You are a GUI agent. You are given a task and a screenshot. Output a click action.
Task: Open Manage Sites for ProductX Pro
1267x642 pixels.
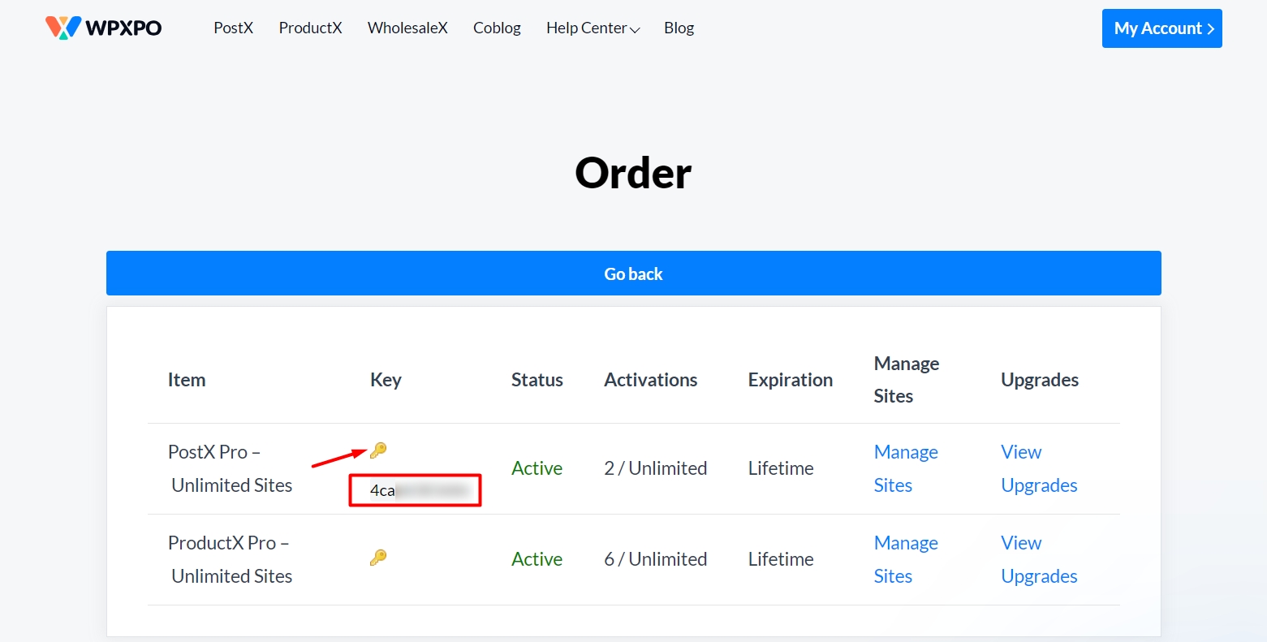click(x=905, y=559)
